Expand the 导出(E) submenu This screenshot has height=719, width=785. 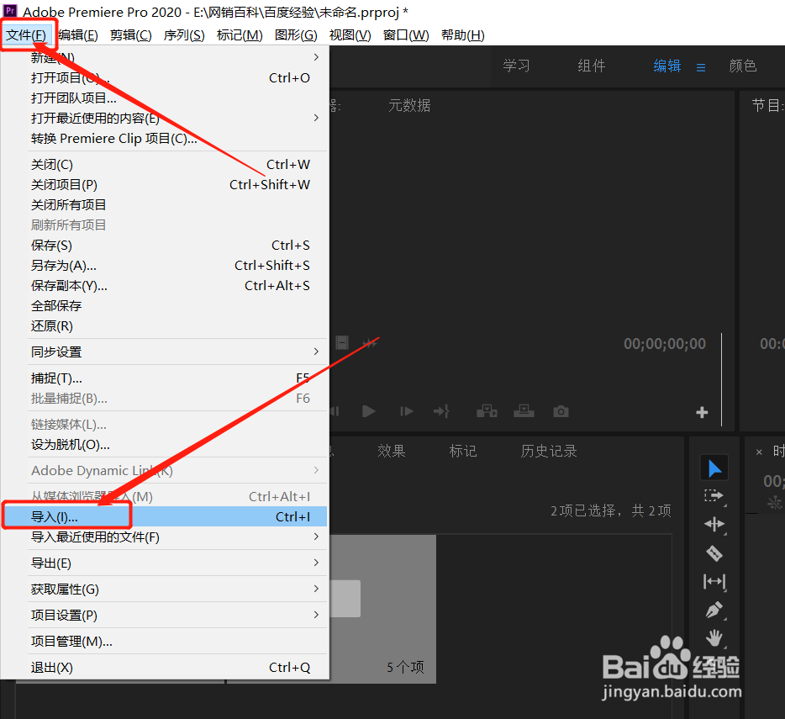(x=165, y=563)
